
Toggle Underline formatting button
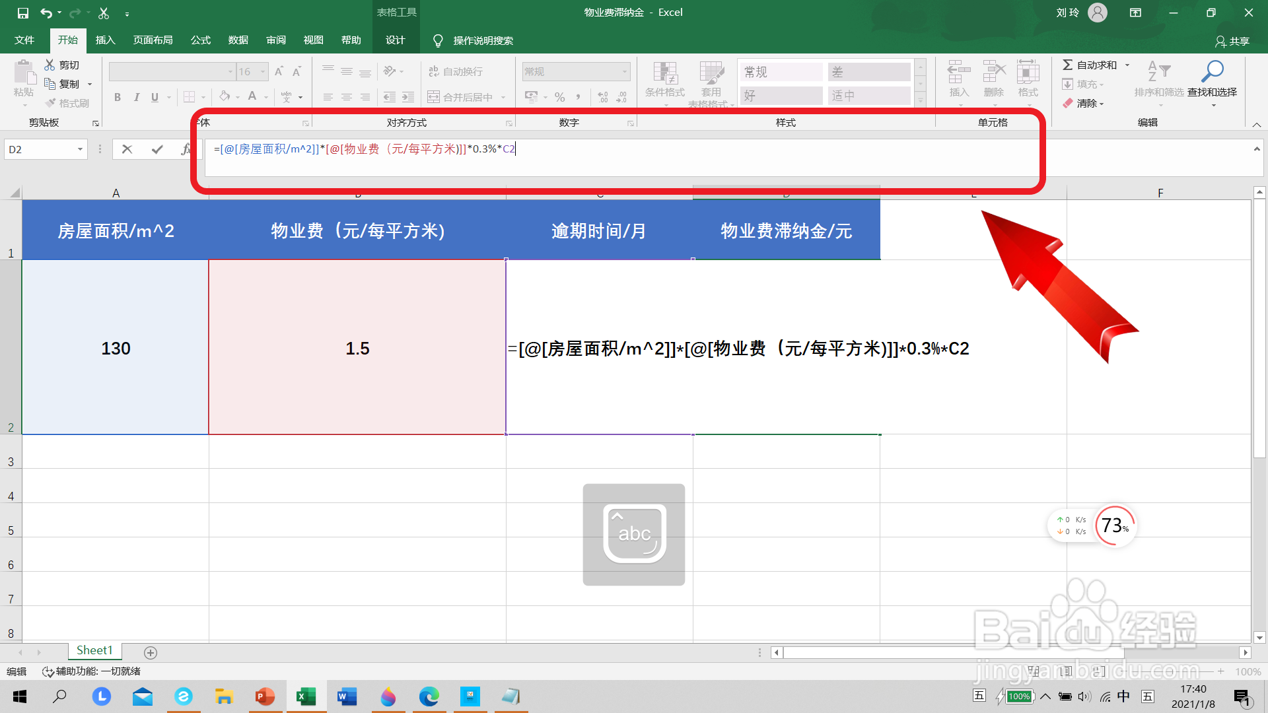click(155, 97)
